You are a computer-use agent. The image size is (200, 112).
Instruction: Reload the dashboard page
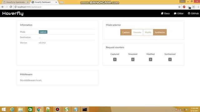(x=11, y=7)
